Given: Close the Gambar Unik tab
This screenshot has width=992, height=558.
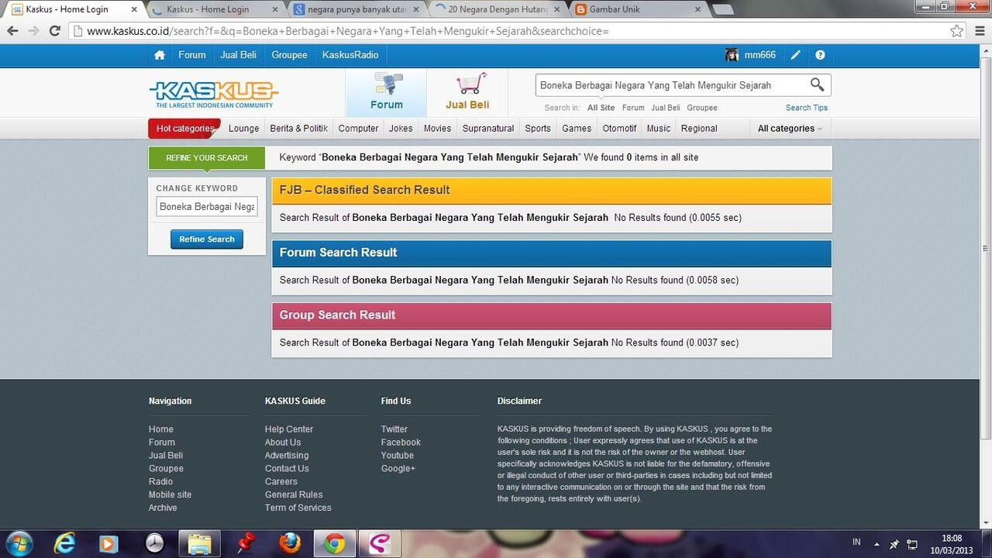Looking at the screenshot, I should pos(697,9).
